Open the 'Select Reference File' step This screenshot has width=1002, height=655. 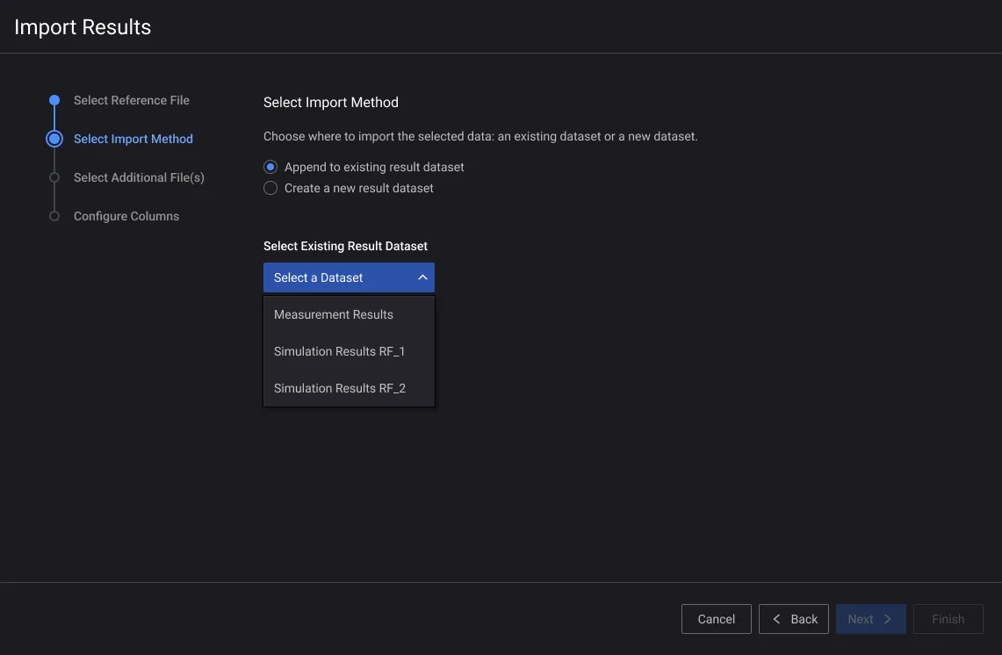(132, 100)
